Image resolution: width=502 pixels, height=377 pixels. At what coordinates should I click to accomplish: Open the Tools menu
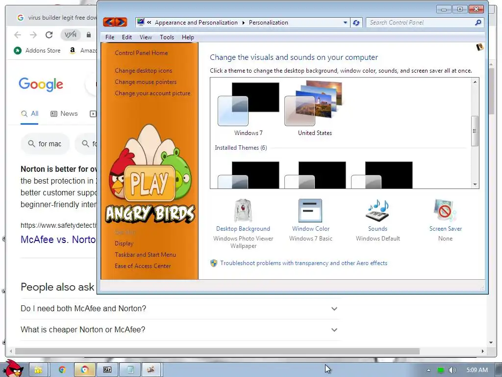[x=167, y=37]
